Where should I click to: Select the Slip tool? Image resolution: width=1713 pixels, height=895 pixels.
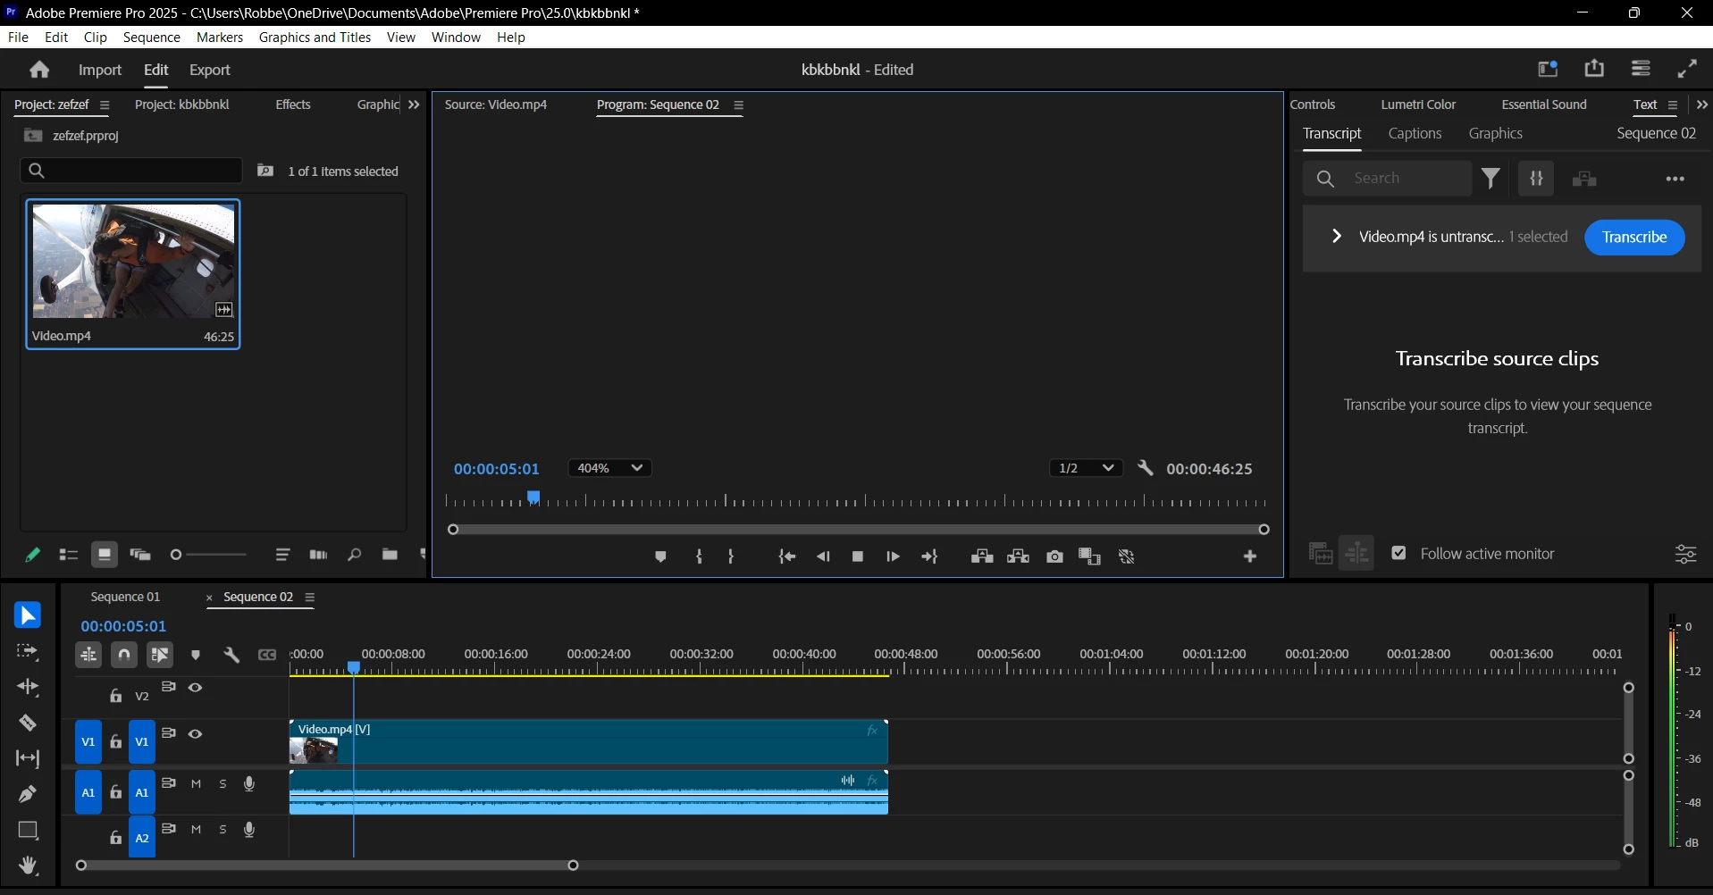click(x=28, y=758)
